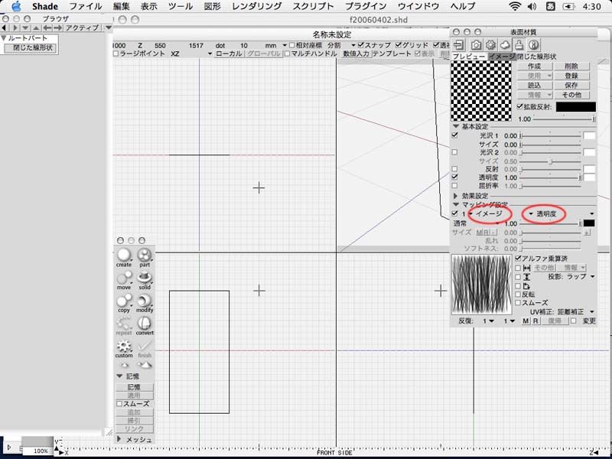
Task: Enable the スムーズ checkbox in tool palette
Action: pyautogui.click(x=119, y=403)
